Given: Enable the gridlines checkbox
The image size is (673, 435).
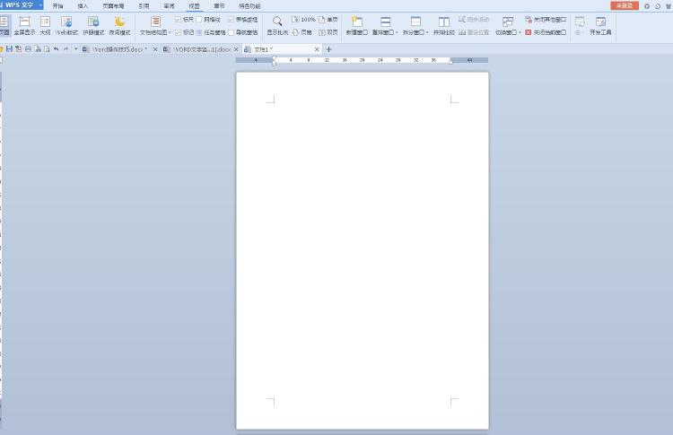Looking at the screenshot, I should point(199,19).
